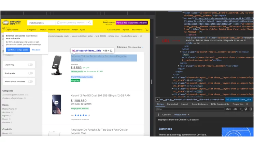This screenshot has height=145, width=254.
Task: Open the Layout tab
Action: coord(185,104)
